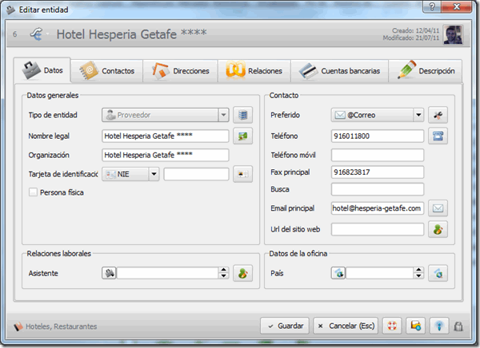Click the Email principal field
The height and width of the screenshot is (348, 480).
(x=378, y=208)
